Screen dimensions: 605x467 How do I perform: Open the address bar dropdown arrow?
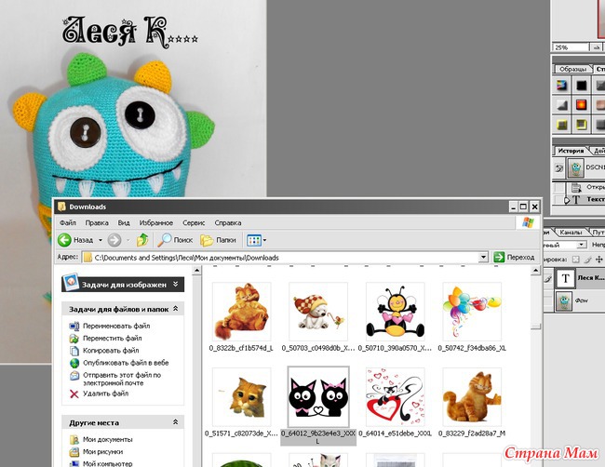[x=484, y=257]
